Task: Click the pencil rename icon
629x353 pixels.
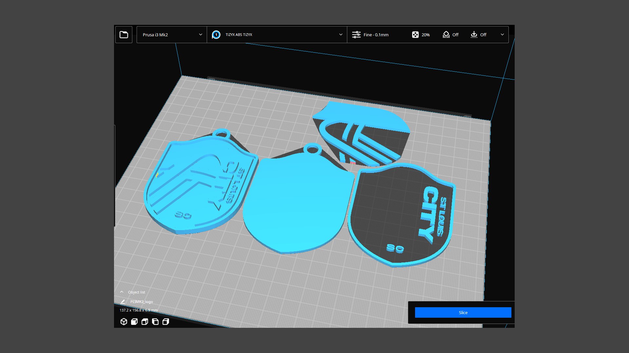Action: [x=123, y=302]
